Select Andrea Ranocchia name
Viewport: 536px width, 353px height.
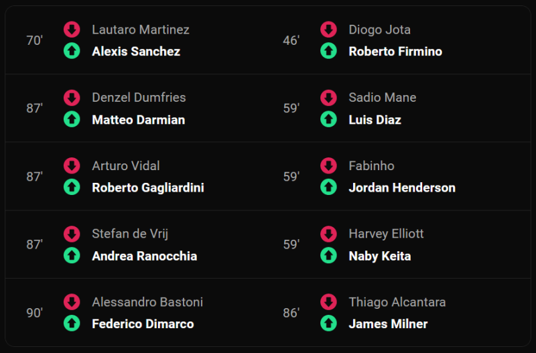[144, 256]
